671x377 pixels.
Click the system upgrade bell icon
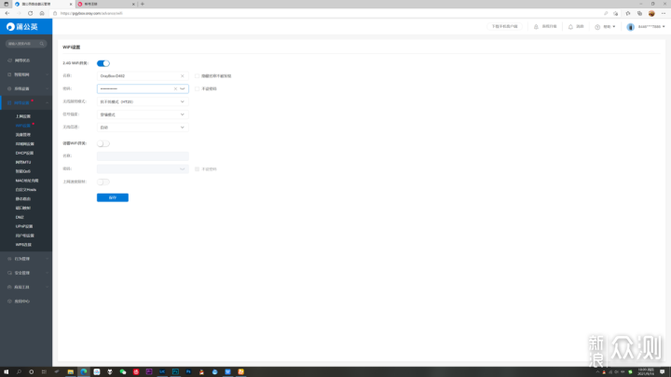[x=536, y=26]
